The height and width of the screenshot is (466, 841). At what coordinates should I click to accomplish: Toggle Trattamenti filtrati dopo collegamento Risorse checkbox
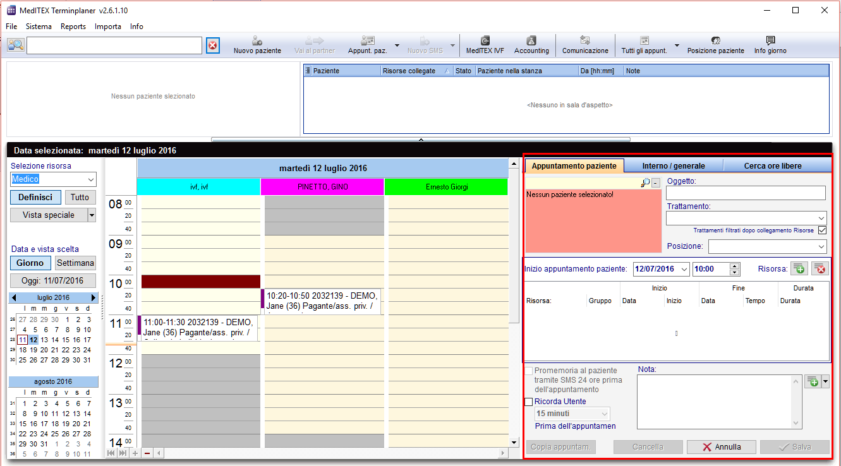(822, 230)
